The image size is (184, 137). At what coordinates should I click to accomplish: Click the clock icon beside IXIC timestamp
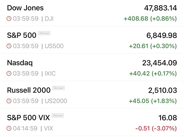click(9, 73)
